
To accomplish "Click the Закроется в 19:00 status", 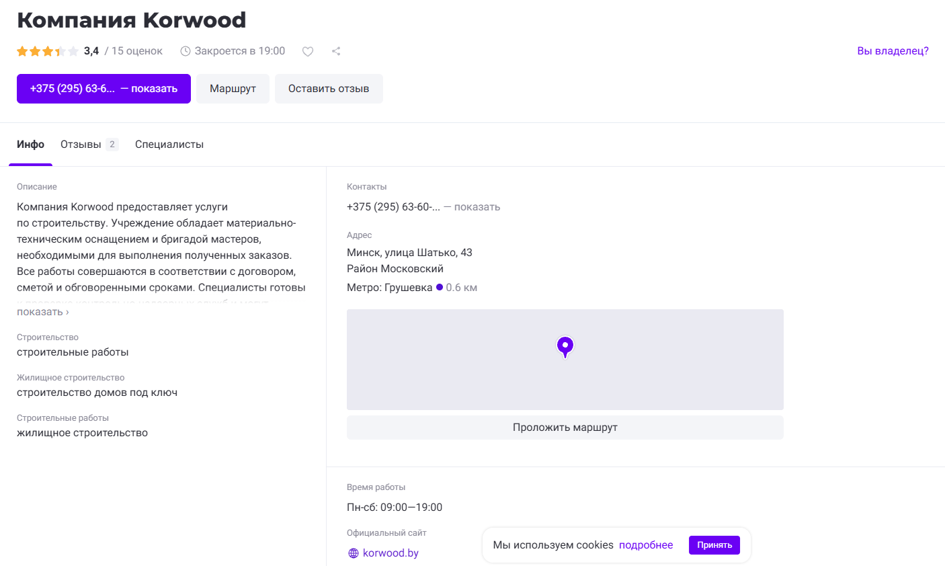I will [x=240, y=51].
